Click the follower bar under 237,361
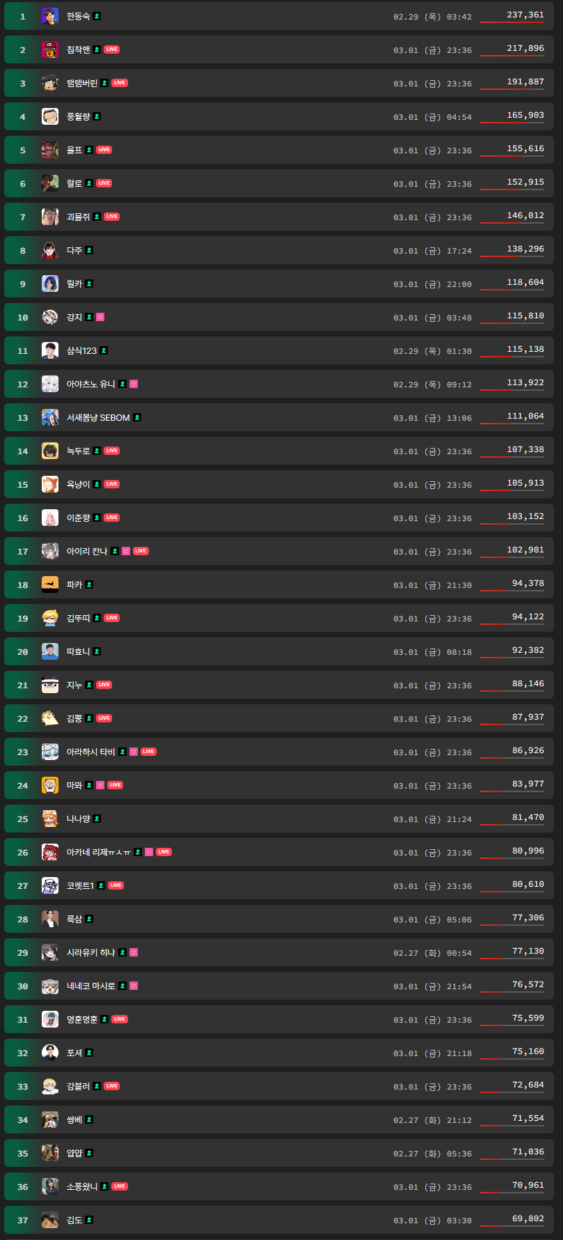Viewport: 563px width, 1240px height. (512, 22)
